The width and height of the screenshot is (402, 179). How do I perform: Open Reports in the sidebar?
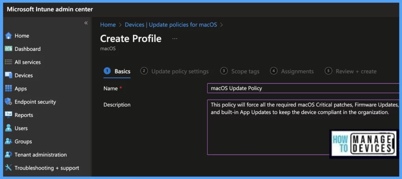coord(24,115)
